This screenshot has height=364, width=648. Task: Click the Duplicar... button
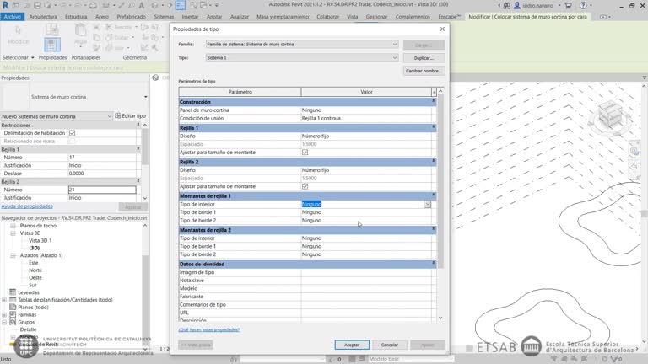(x=424, y=57)
